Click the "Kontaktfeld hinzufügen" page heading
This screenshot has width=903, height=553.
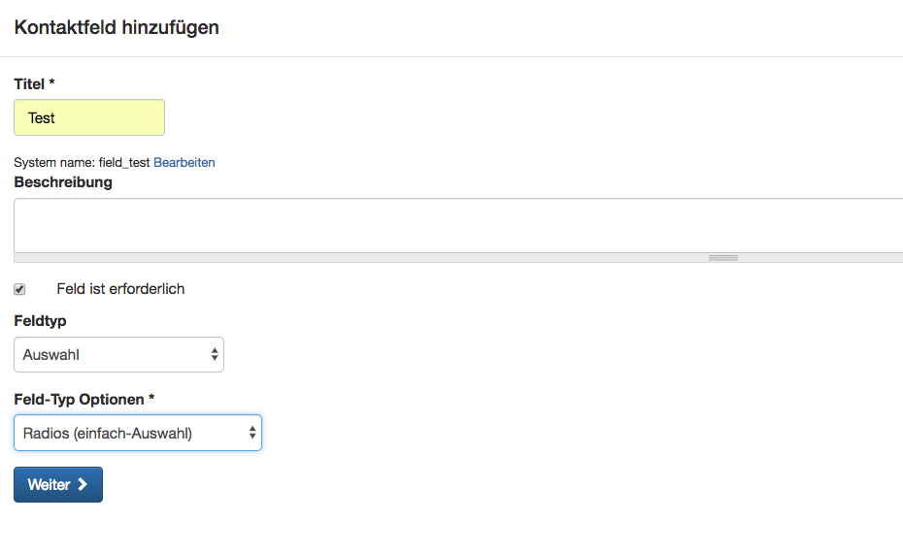tap(117, 27)
